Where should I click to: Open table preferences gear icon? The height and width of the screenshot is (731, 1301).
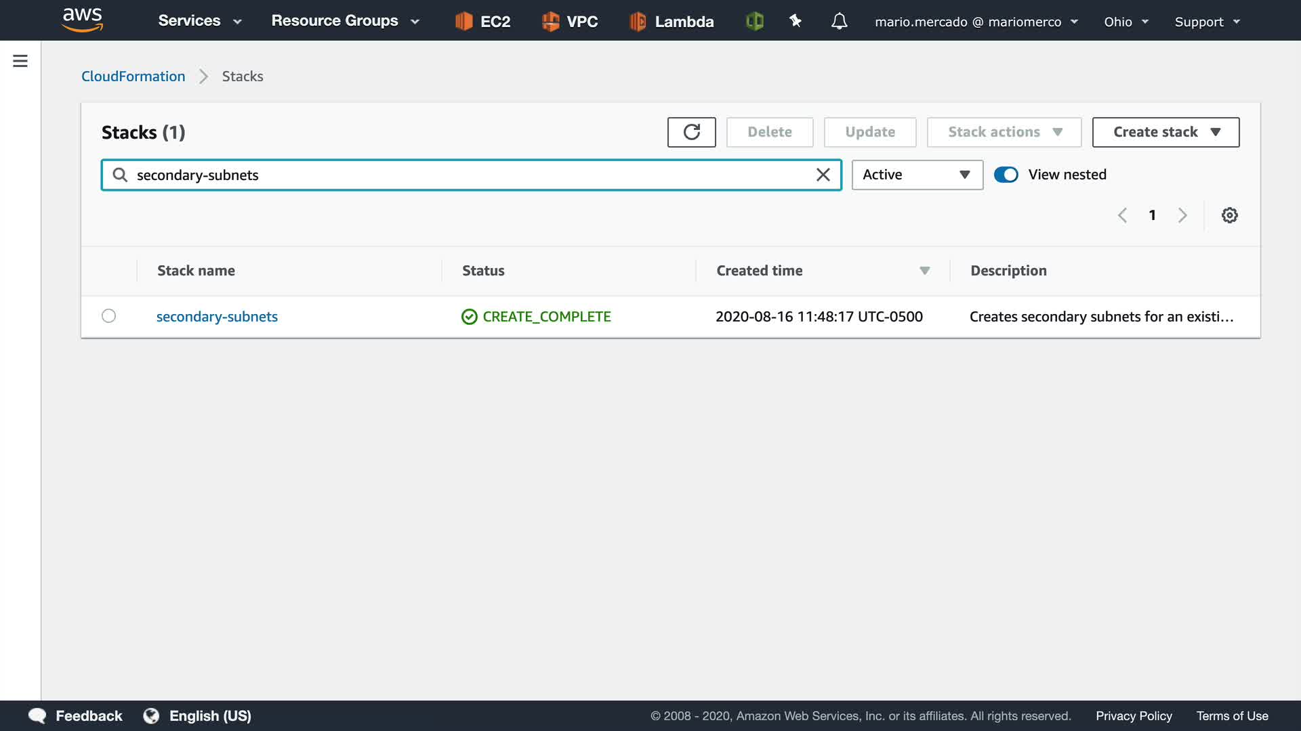[1229, 215]
